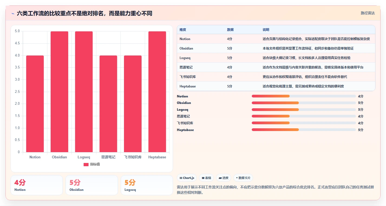Click the Obsidian progress bar
386x206 pixels.
(304, 103)
